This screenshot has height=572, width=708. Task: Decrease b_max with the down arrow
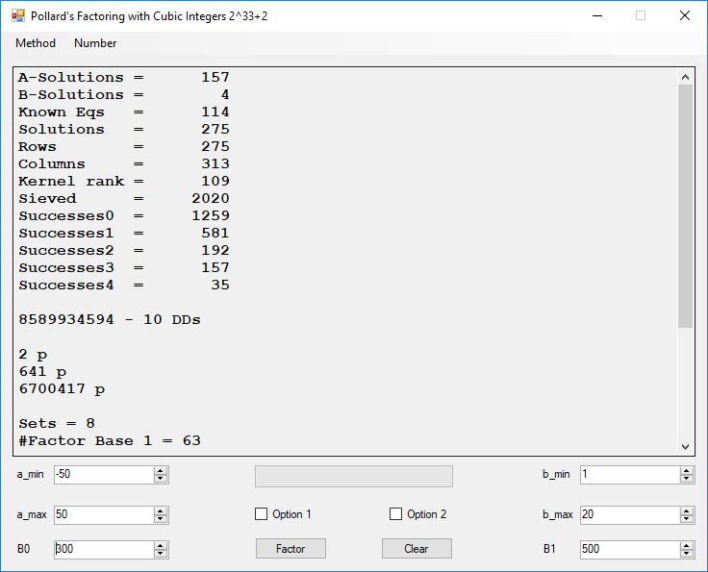(x=687, y=519)
